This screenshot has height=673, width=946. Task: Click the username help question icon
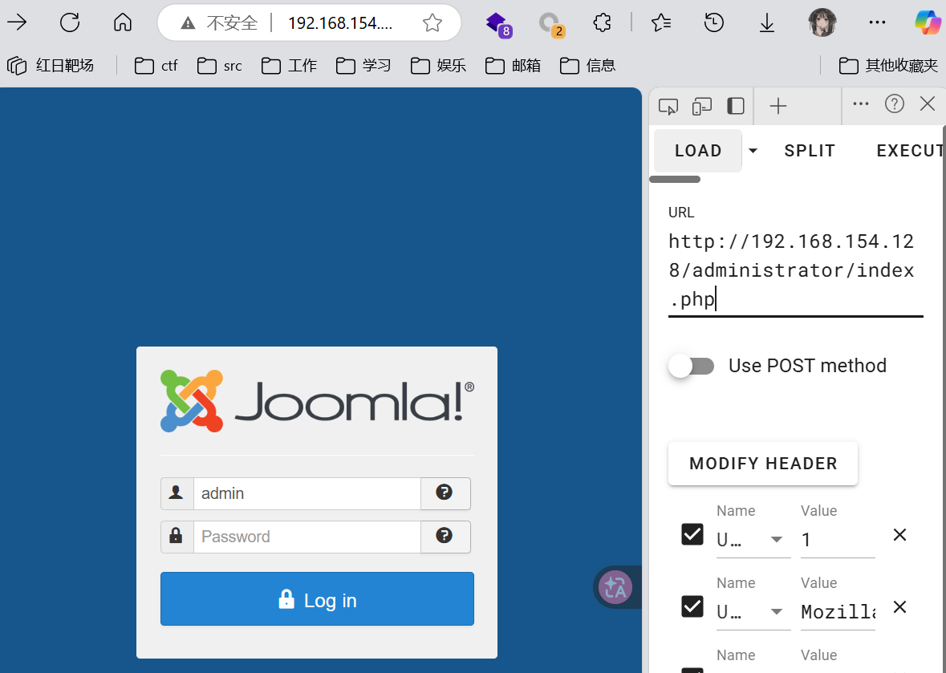click(445, 493)
